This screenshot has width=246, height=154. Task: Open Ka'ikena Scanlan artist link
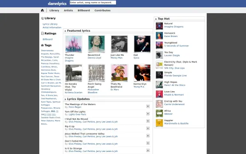pos(73,92)
